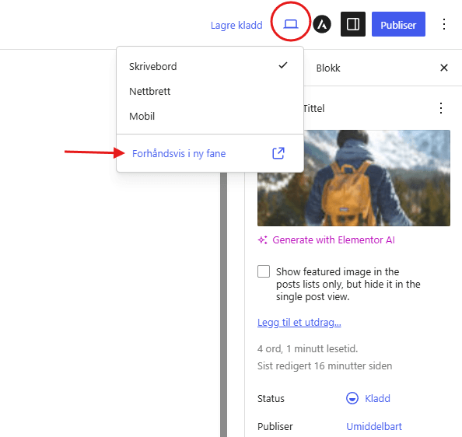Enable show featured image in lists only
This screenshot has width=462, height=437.
(264, 271)
